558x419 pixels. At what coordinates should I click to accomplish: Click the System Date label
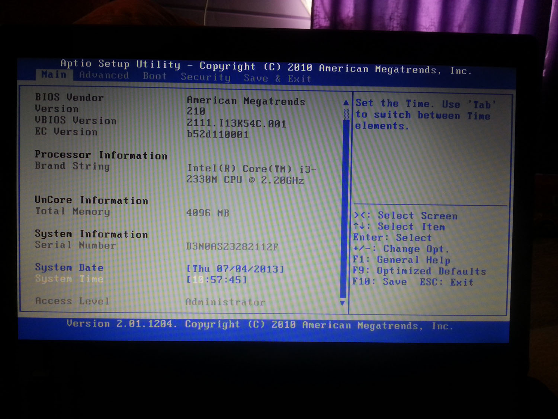click(69, 267)
